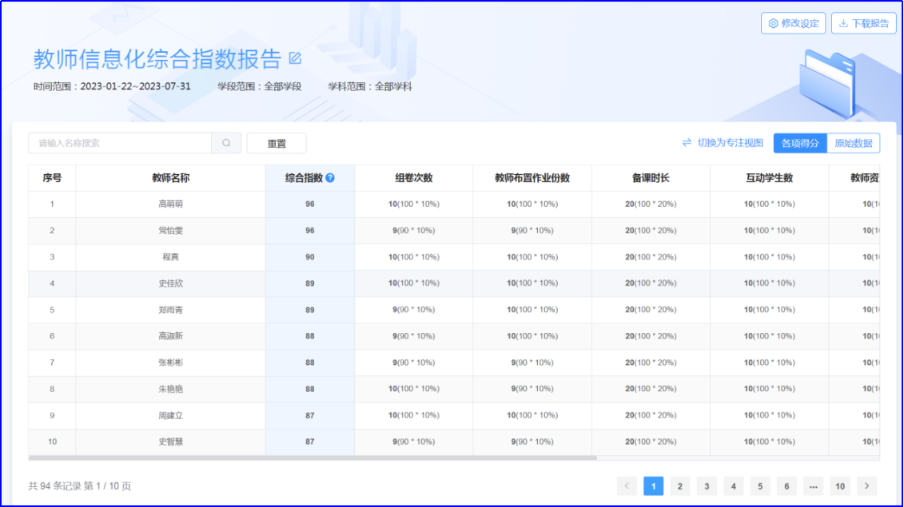This screenshot has height=507, width=904.
Task: Focus the name search input field
Action: pyautogui.click(x=120, y=143)
